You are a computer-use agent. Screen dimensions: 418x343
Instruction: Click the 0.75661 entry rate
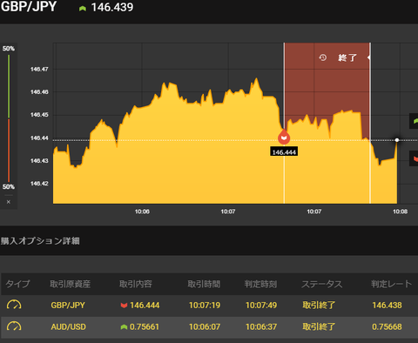click(145, 327)
